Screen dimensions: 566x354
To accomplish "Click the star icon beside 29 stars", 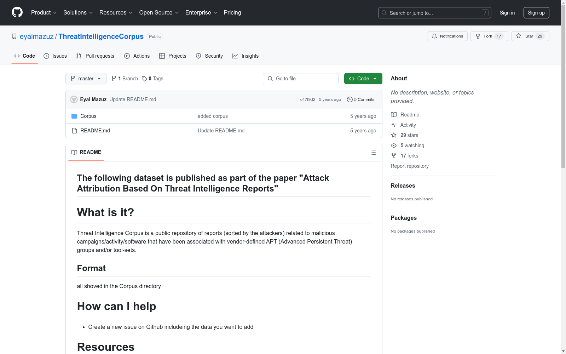I will pos(394,135).
